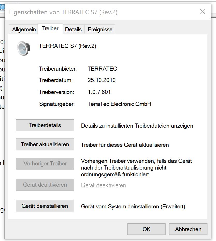Click the driver date value 25.10.2010
This screenshot has height=241, width=216.
(x=102, y=80)
